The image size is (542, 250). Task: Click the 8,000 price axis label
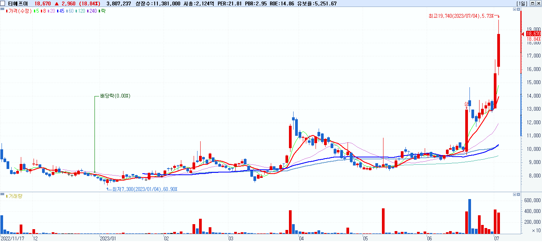click(535, 176)
